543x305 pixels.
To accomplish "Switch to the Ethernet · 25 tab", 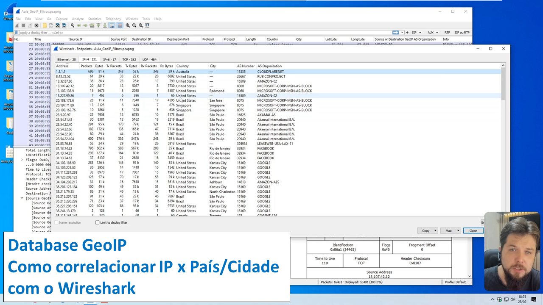I will 67,60.
